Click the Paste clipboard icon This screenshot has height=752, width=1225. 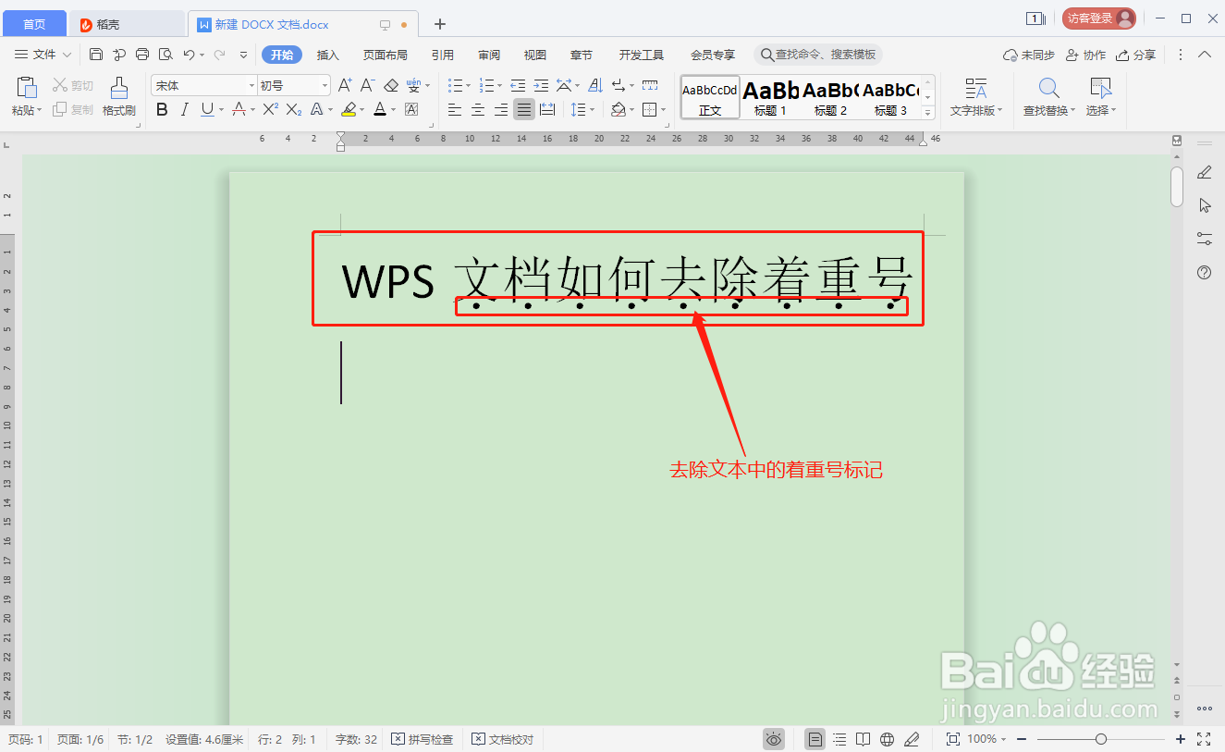pos(26,88)
